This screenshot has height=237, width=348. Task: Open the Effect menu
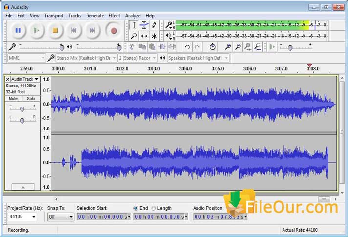[114, 16]
